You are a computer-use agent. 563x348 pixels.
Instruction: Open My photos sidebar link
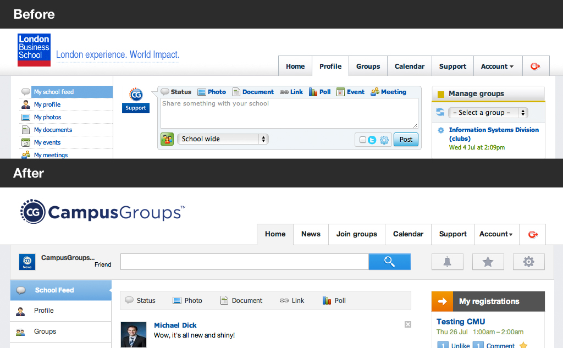click(x=47, y=117)
